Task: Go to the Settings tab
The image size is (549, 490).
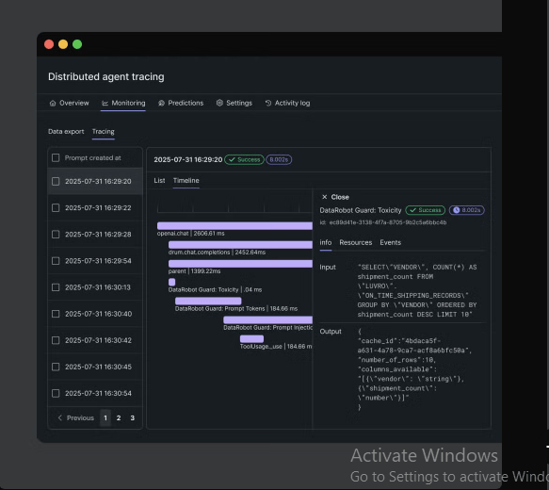Action: pyautogui.click(x=234, y=103)
